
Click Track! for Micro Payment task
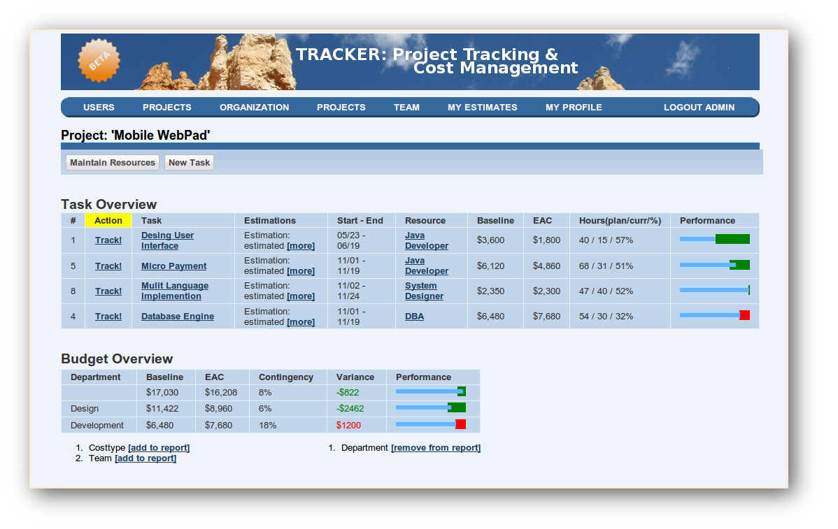pyautogui.click(x=108, y=266)
